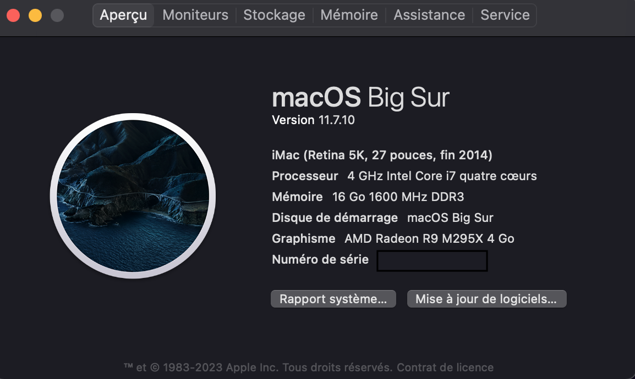Viewport: 635px width, 379px height.
Task: Go to the Assistance tab
Action: pyautogui.click(x=429, y=15)
